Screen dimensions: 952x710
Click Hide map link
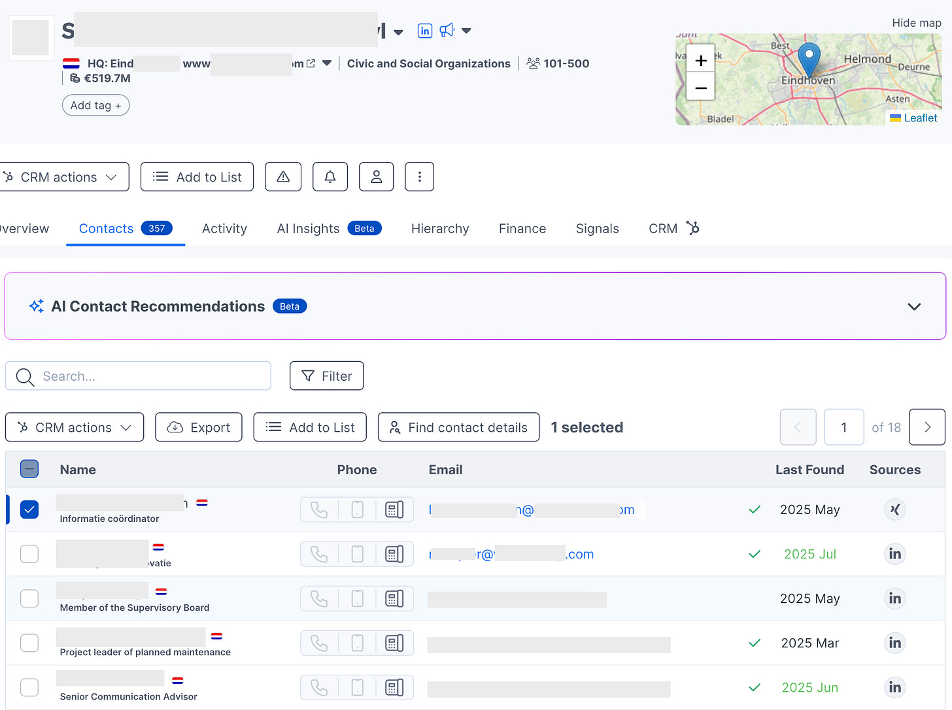(x=917, y=23)
